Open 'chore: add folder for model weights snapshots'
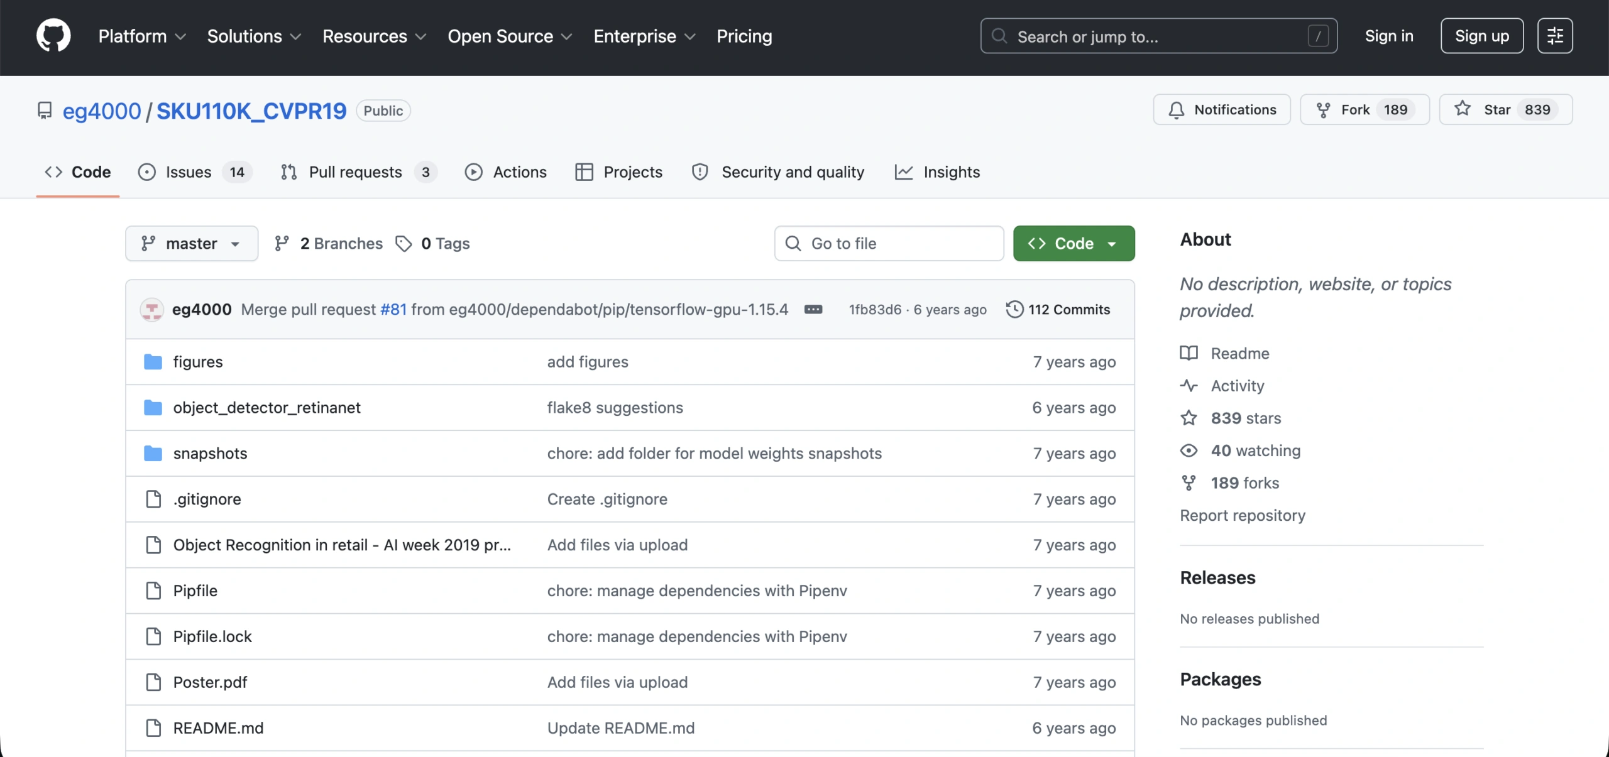The height and width of the screenshot is (757, 1609). [x=714, y=454]
